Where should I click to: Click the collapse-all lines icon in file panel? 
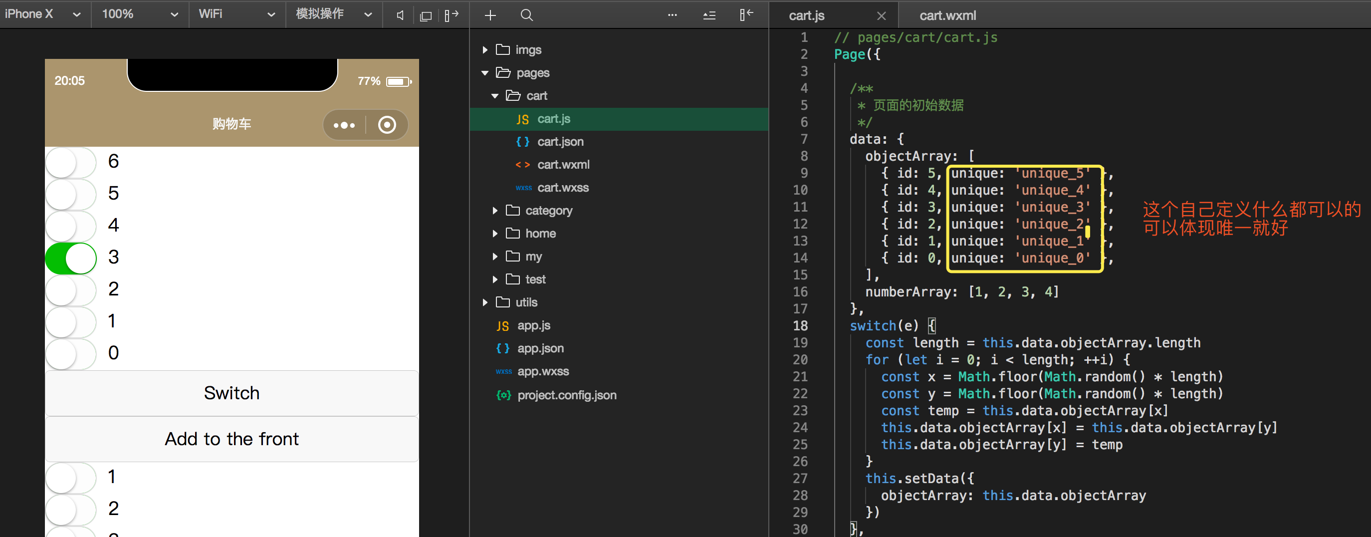709,15
